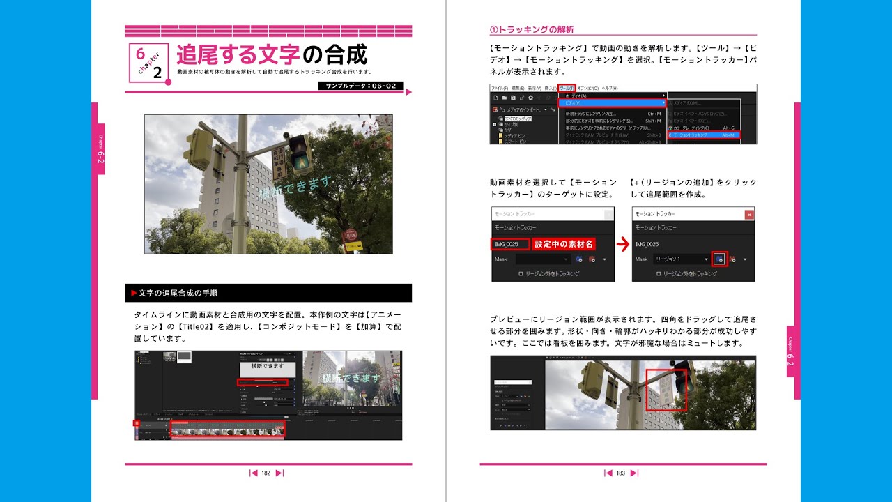Click the ①トラッキングの解析 heading
Image resolution: width=892 pixels, height=502 pixels.
point(532,30)
